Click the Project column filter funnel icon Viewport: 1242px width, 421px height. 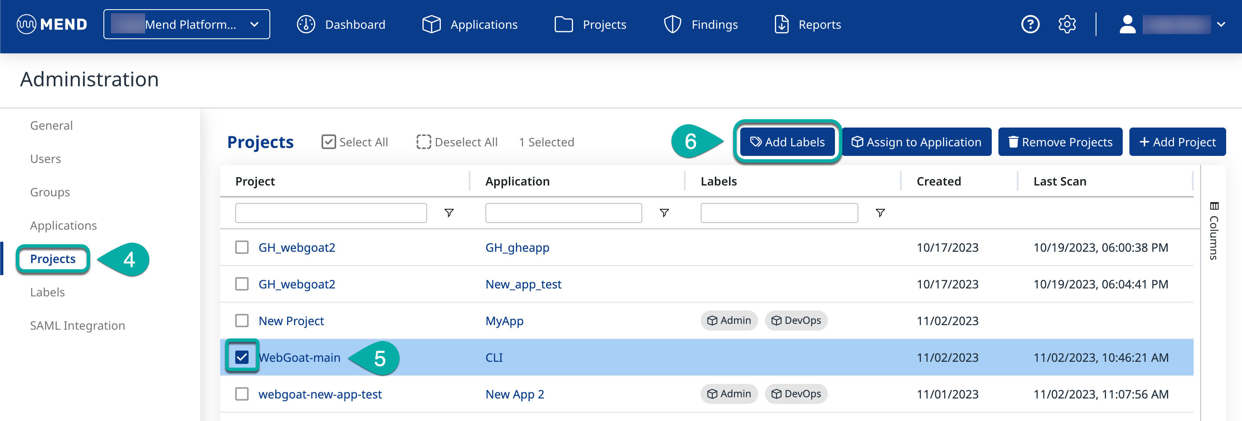tap(448, 213)
